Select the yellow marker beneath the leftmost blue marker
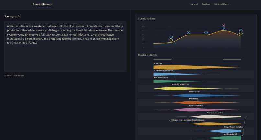This screenshot has height=140, width=261. click(171, 40)
